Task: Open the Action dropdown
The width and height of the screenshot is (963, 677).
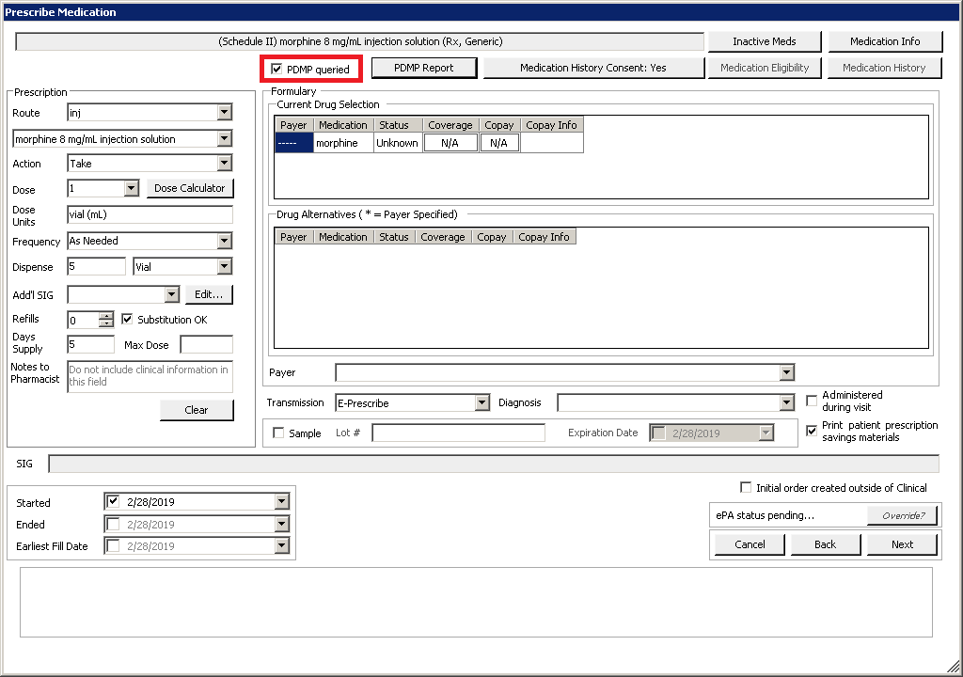Action: pos(225,164)
